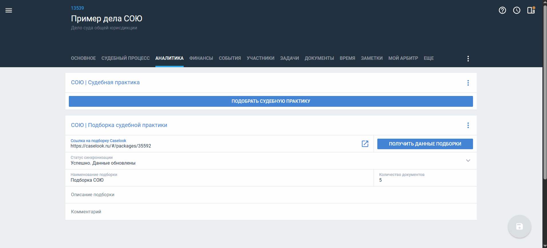
Task: Open the clock time tracking icon
Action: click(x=516, y=11)
